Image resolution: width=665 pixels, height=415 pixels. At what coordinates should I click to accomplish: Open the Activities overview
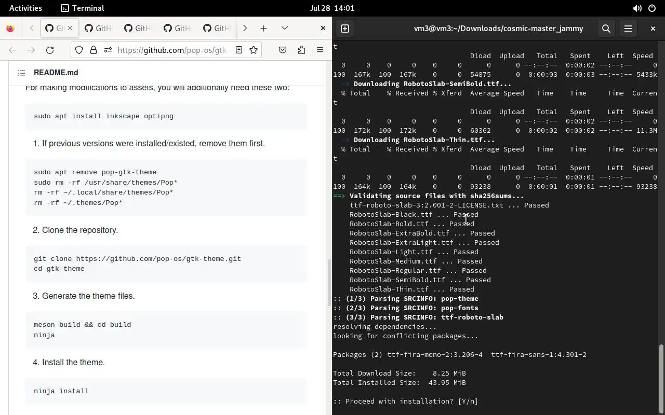[25, 8]
